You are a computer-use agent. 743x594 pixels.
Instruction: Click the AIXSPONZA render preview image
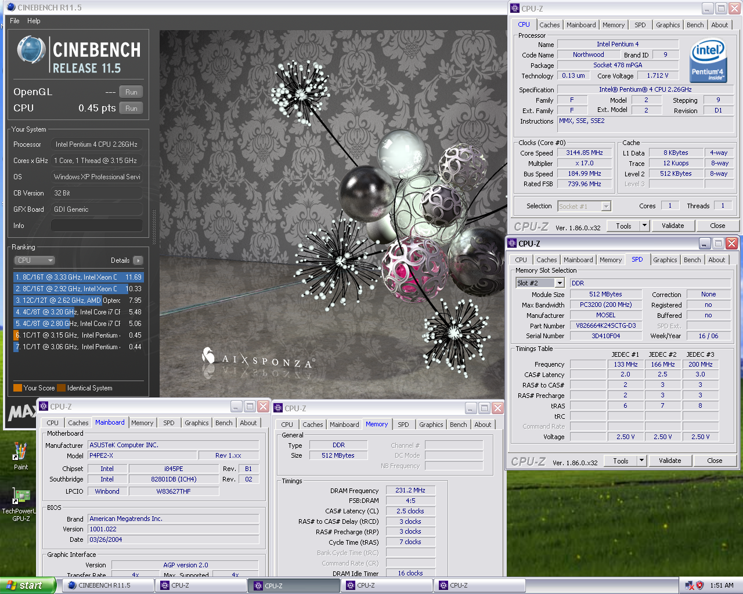(332, 214)
